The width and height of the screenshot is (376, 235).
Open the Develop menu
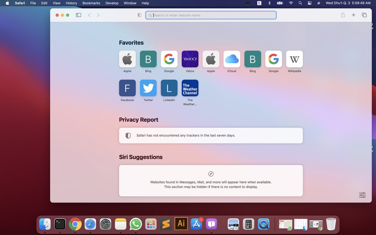pos(112,3)
